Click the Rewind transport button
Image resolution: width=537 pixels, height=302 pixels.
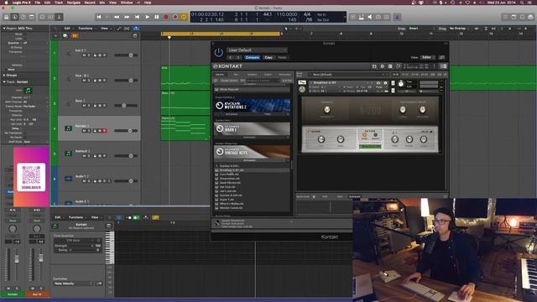coord(117,17)
